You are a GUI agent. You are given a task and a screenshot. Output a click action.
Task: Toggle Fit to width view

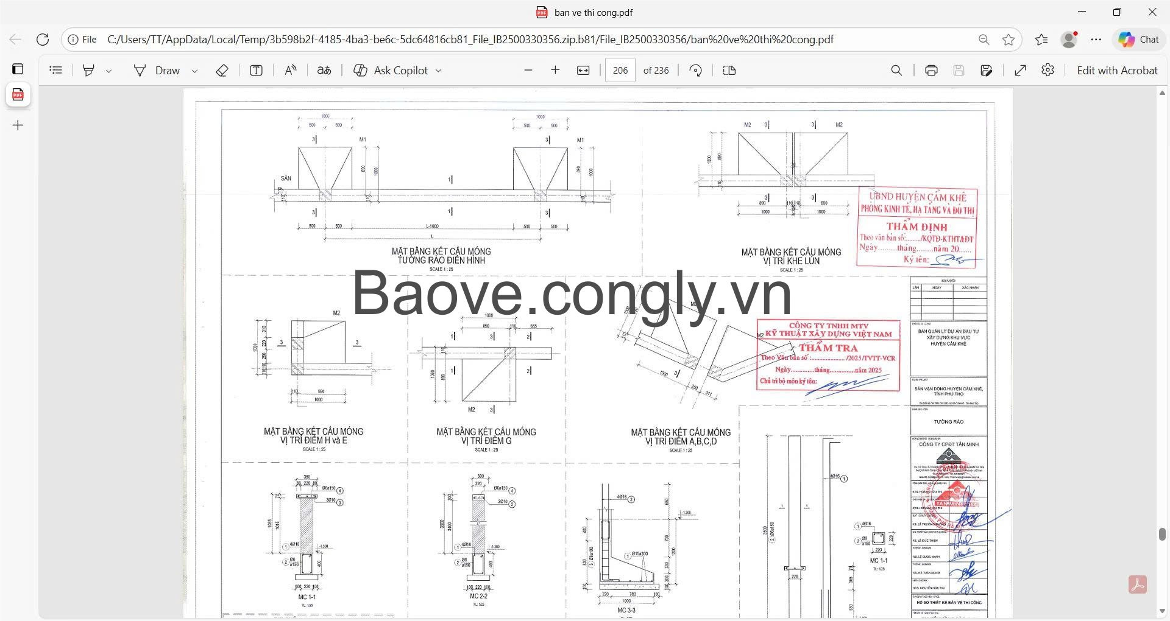[583, 71]
